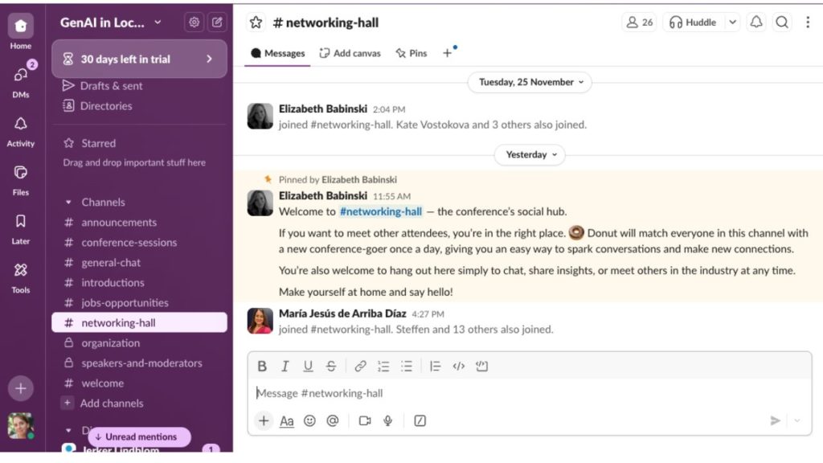Expand the Tuesday, 25 November date dropdown

pos(529,82)
